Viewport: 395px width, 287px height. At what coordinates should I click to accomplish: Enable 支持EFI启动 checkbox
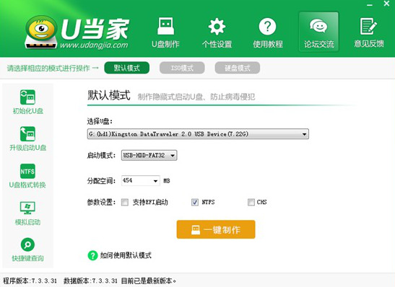pos(125,202)
